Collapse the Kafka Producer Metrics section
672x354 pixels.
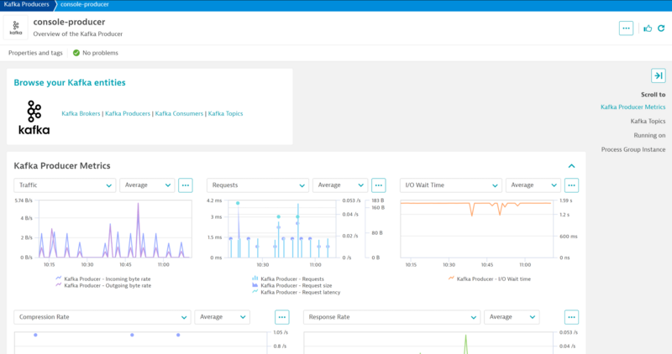point(572,166)
